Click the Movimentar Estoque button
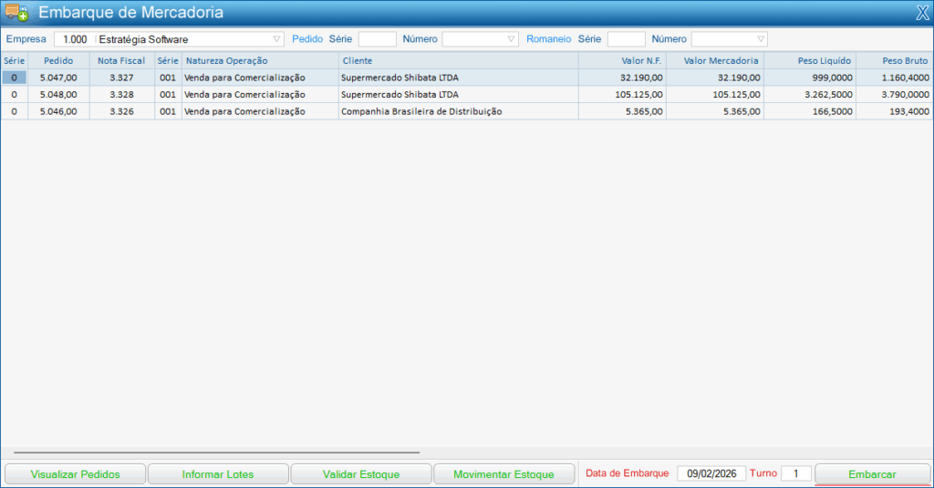 [x=503, y=474]
